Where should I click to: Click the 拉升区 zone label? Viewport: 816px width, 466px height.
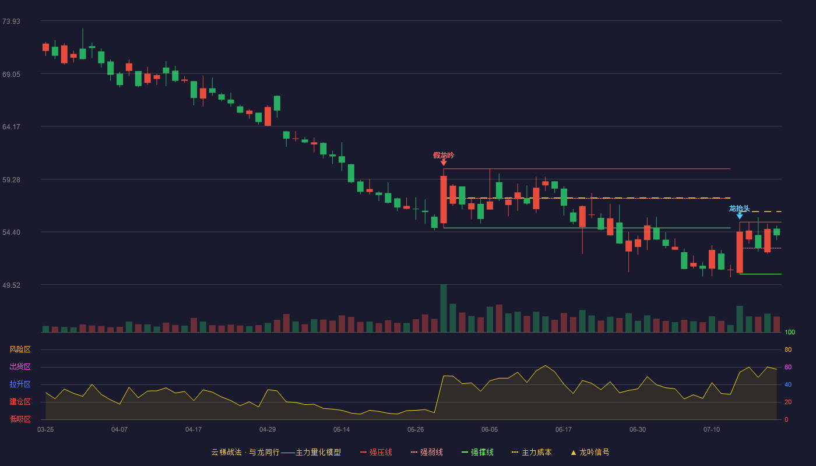tap(20, 384)
